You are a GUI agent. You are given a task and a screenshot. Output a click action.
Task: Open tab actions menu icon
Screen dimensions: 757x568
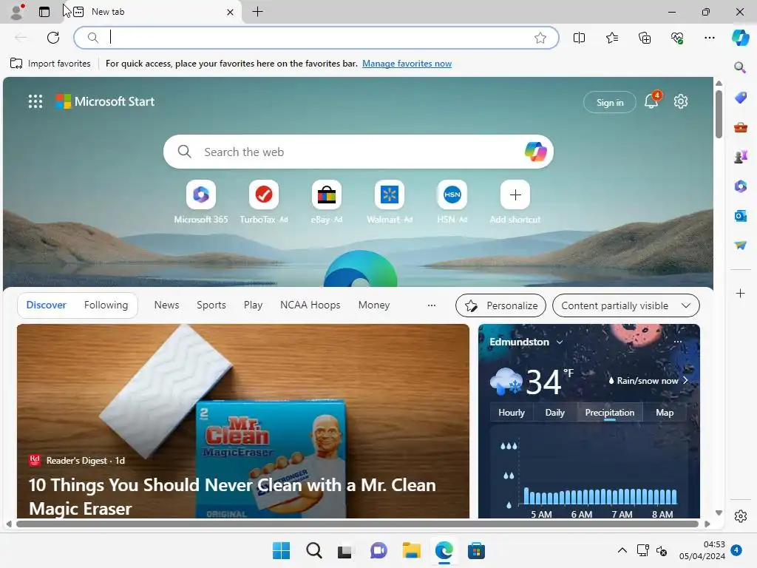(44, 12)
